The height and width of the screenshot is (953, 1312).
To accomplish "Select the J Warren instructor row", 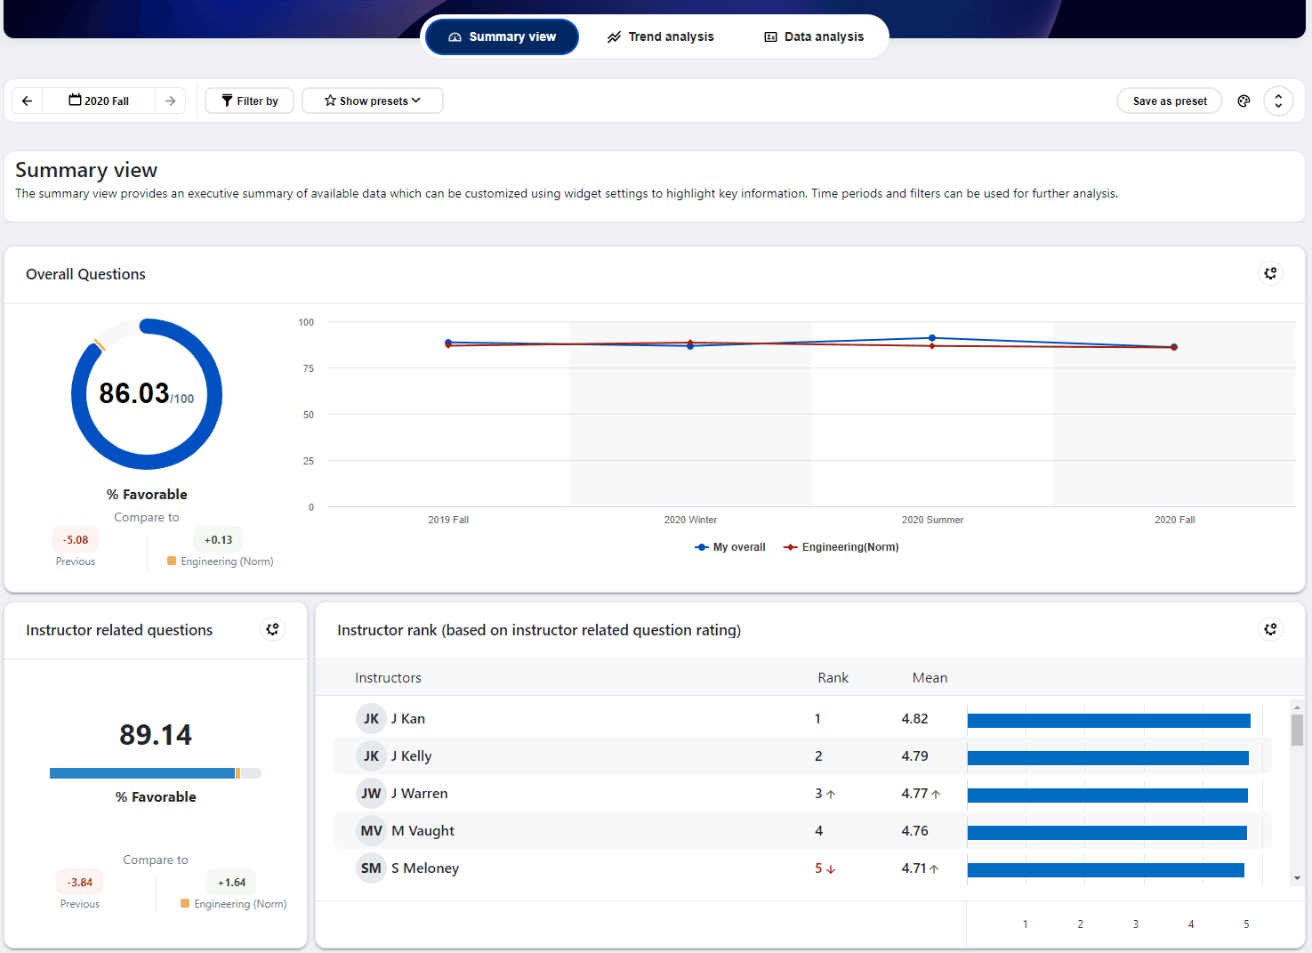I will (802, 794).
